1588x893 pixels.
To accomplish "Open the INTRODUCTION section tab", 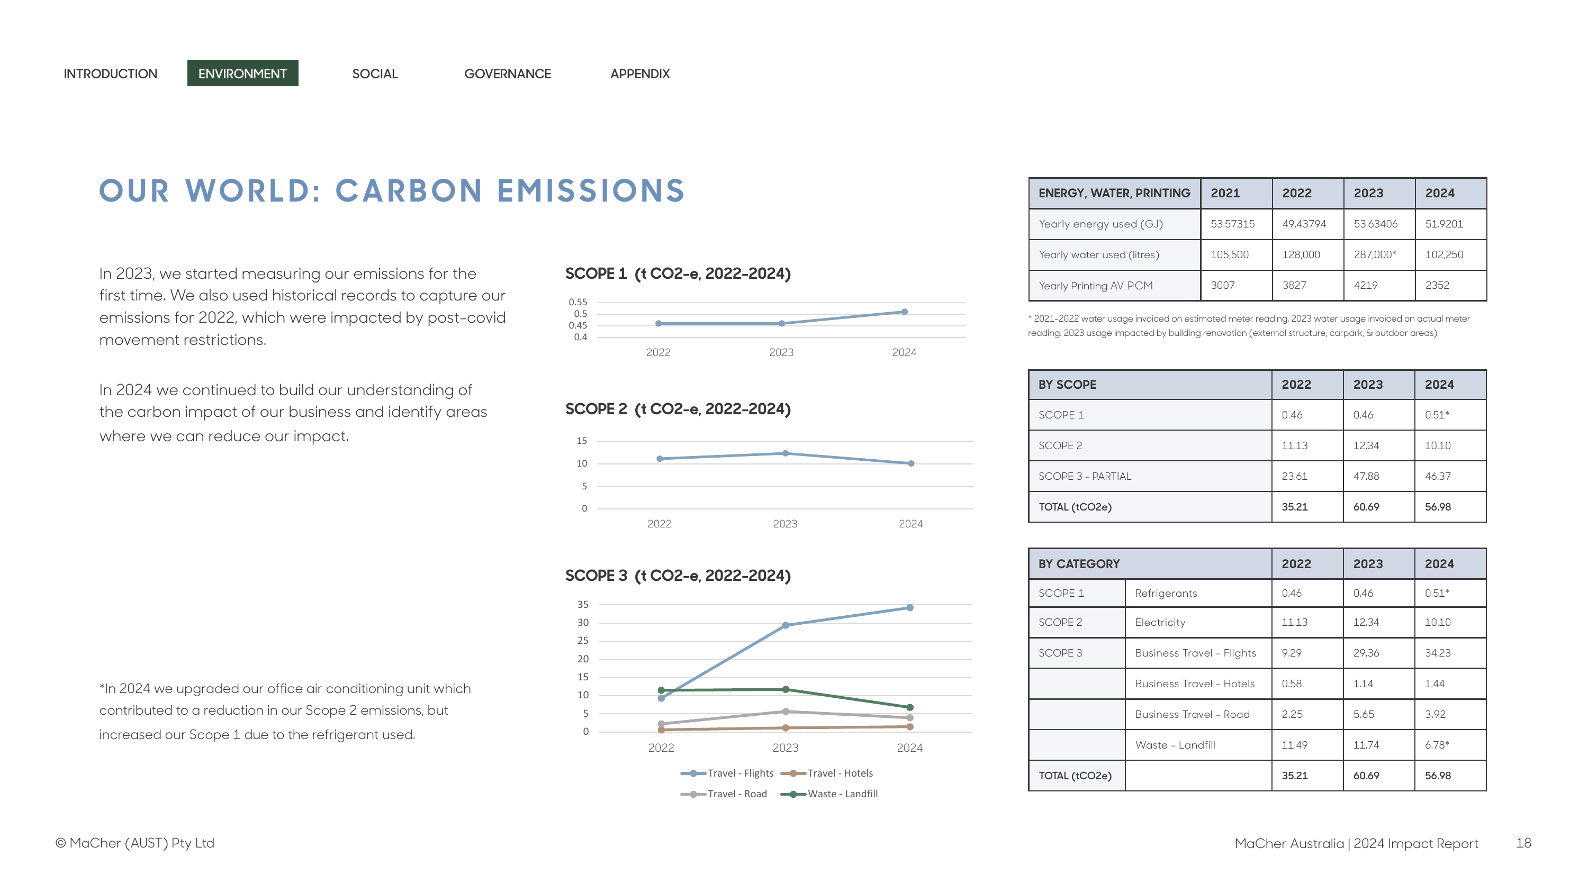I will click(110, 74).
